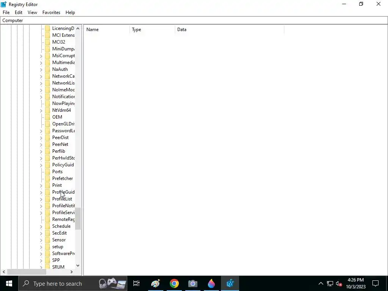Open the Favorites menu

(51, 13)
